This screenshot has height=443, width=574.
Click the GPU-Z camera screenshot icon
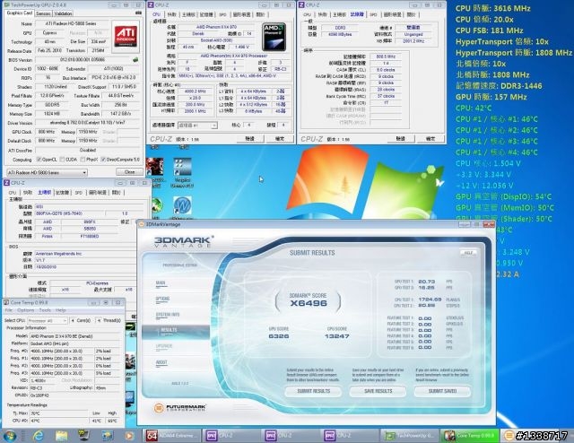click(x=138, y=13)
